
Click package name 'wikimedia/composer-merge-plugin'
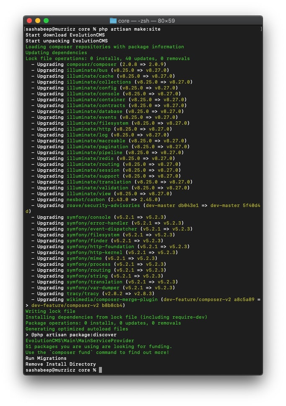click(112, 300)
